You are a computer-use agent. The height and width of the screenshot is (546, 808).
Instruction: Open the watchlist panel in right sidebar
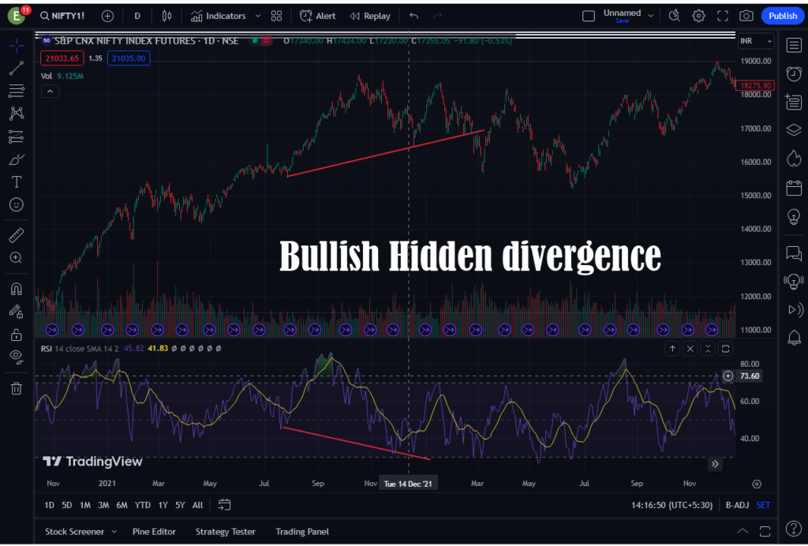(x=794, y=45)
